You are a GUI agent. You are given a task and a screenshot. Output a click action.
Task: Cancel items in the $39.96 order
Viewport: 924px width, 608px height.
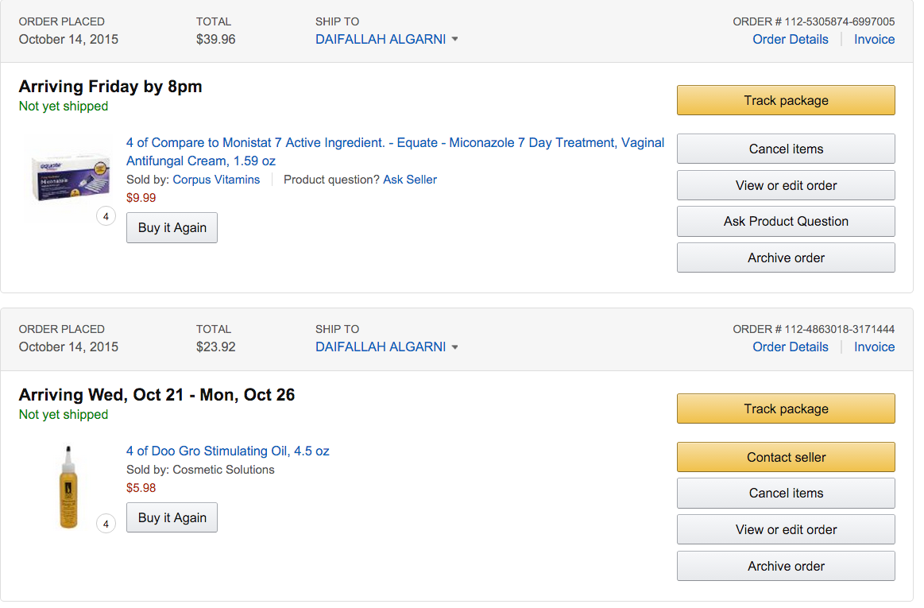point(786,149)
